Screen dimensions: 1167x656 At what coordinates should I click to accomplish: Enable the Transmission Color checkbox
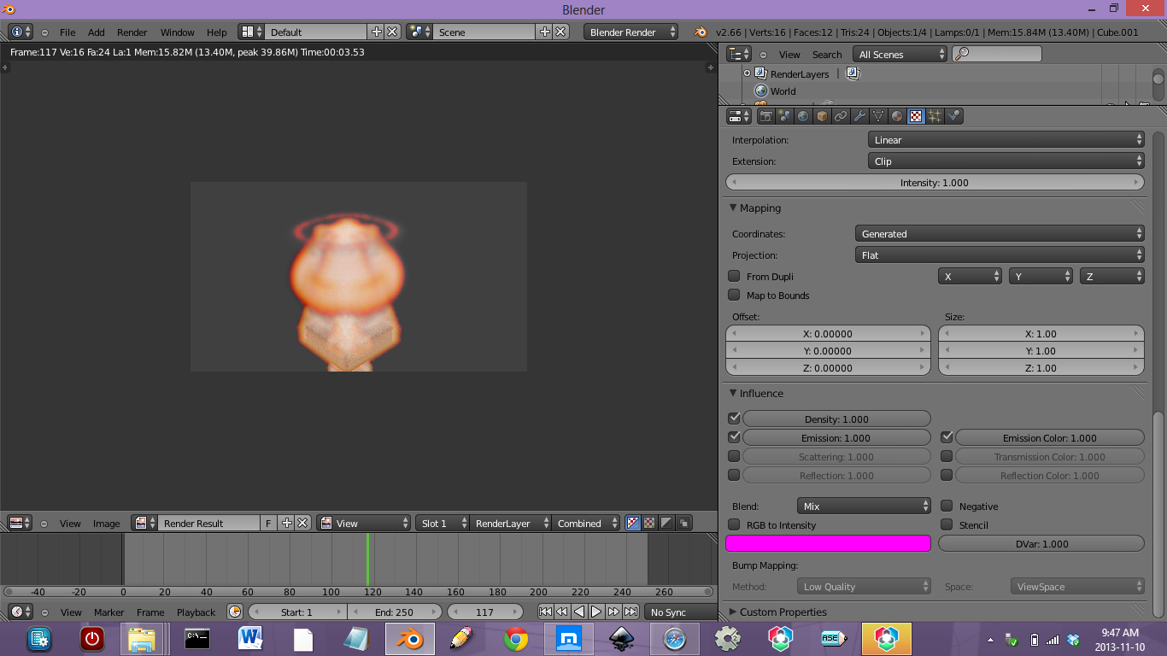click(947, 456)
